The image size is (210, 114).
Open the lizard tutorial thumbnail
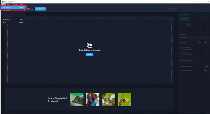click(77, 100)
